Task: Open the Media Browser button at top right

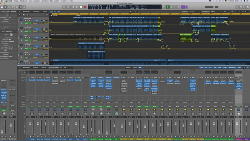Action: pyautogui.click(x=248, y=7)
